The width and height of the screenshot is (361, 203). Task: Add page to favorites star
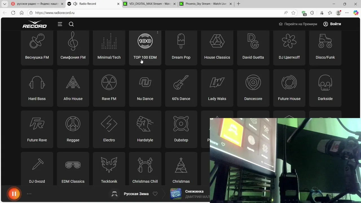coord(293,13)
